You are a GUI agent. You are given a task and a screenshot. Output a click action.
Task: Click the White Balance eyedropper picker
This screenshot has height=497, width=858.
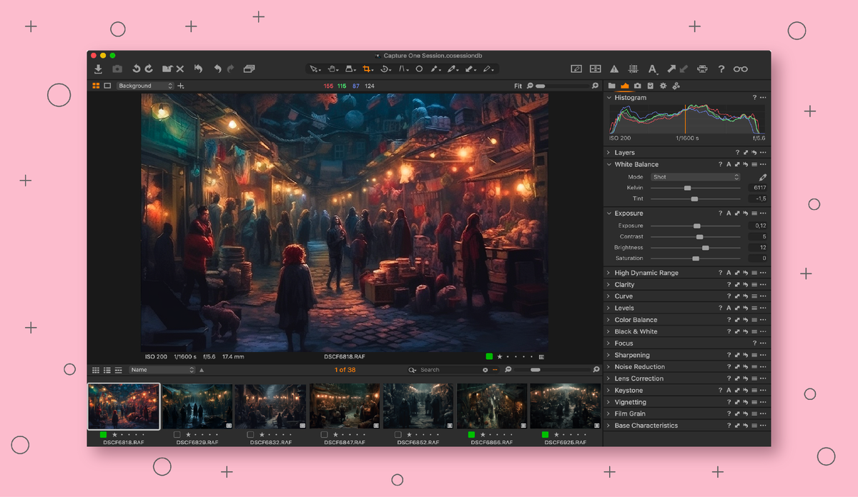[x=762, y=177]
